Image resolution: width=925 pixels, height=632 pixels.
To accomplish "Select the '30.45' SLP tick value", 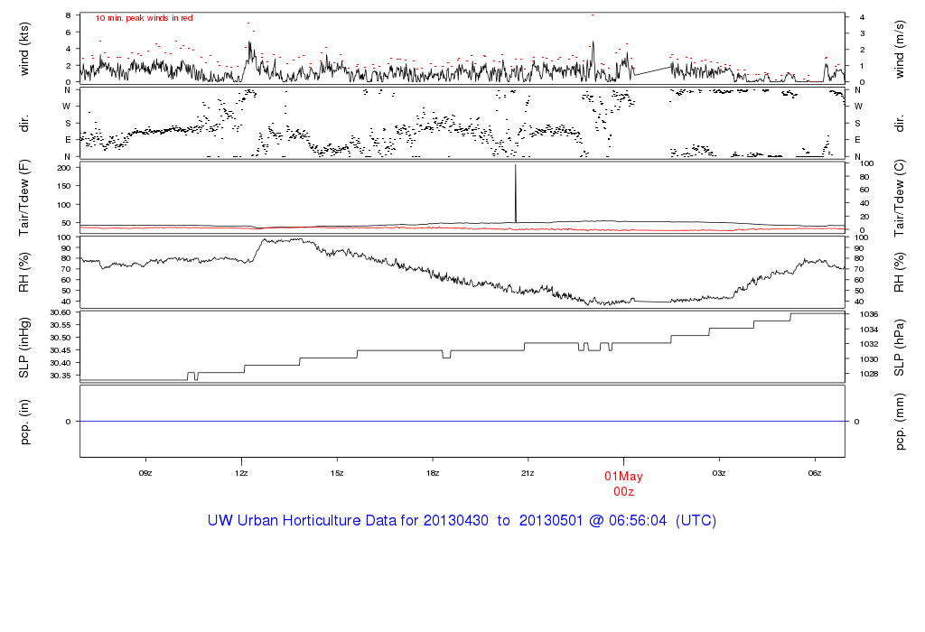I will (x=61, y=350).
